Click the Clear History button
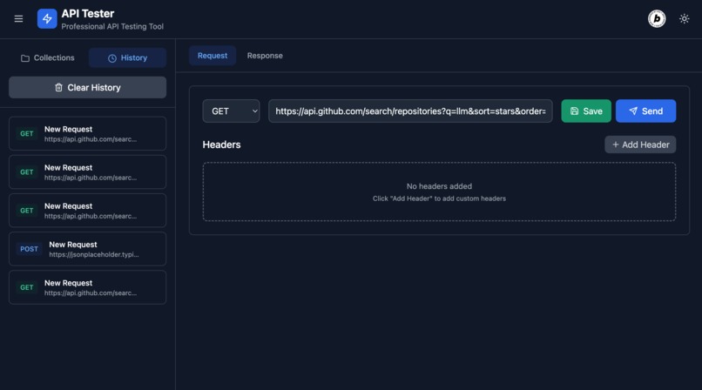 point(87,87)
